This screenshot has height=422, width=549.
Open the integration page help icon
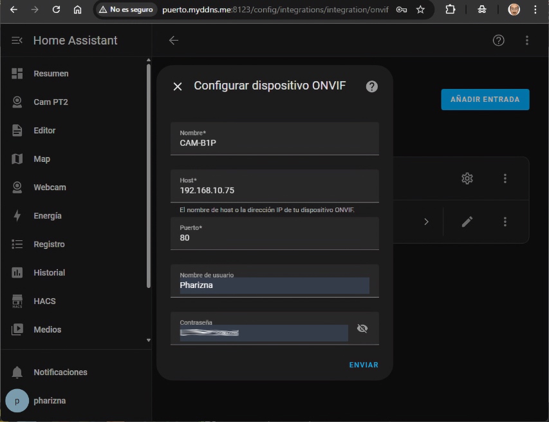(498, 41)
